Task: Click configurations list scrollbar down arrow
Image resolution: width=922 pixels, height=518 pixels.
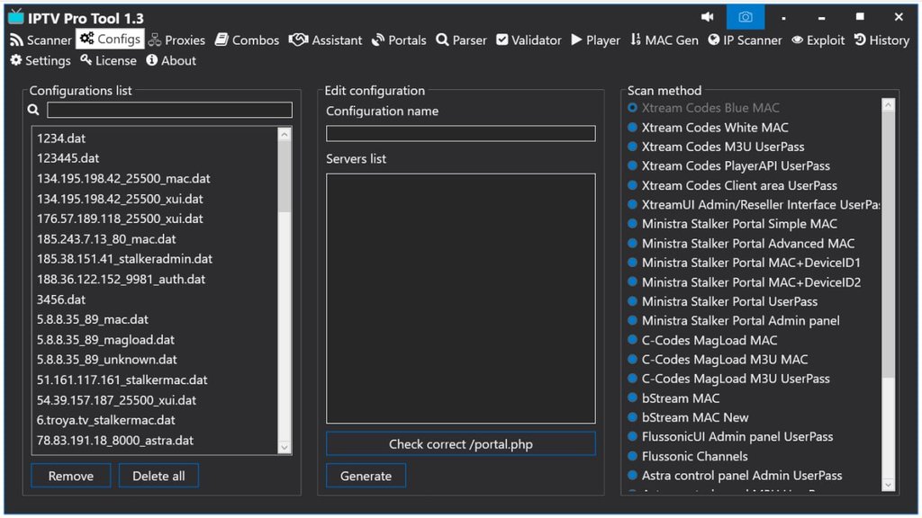Action: (x=285, y=448)
